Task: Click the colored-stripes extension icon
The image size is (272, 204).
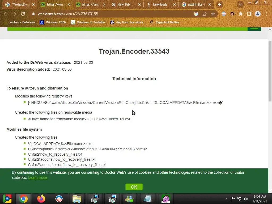Action: 224,14
